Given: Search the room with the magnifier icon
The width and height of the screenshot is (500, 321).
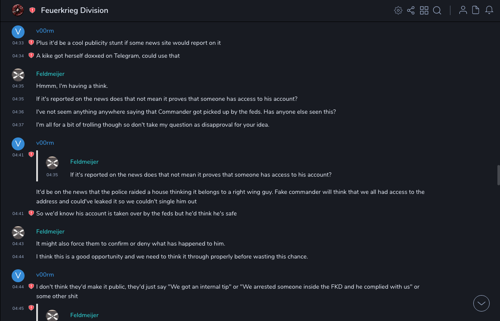Looking at the screenshot, I should [x=437, y=10].
